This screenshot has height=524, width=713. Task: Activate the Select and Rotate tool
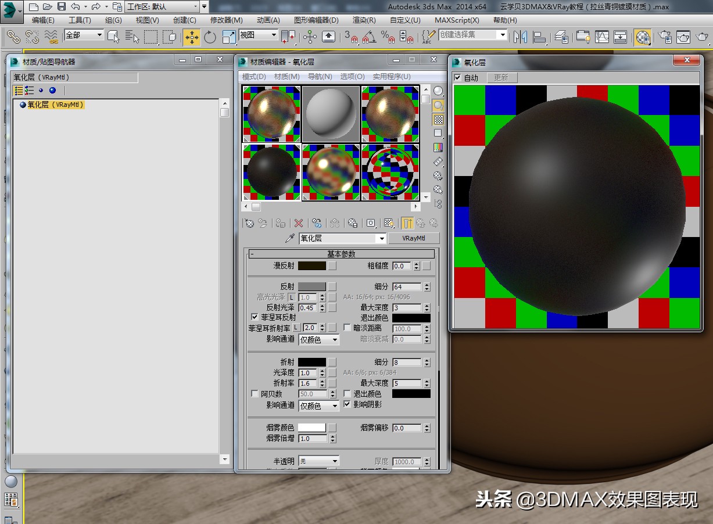point(209,37)
